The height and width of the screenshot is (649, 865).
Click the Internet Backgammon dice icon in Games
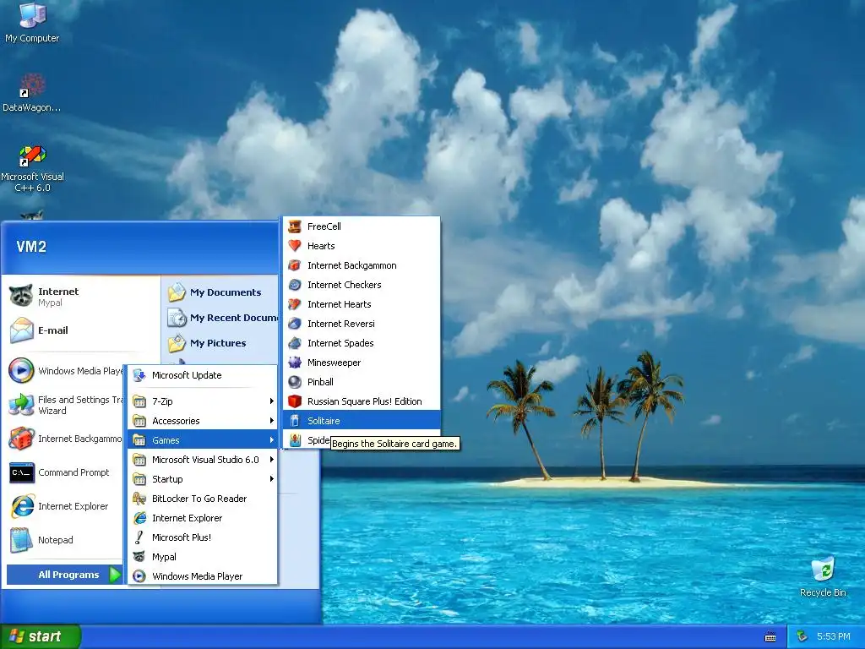[x=295, y=265]
